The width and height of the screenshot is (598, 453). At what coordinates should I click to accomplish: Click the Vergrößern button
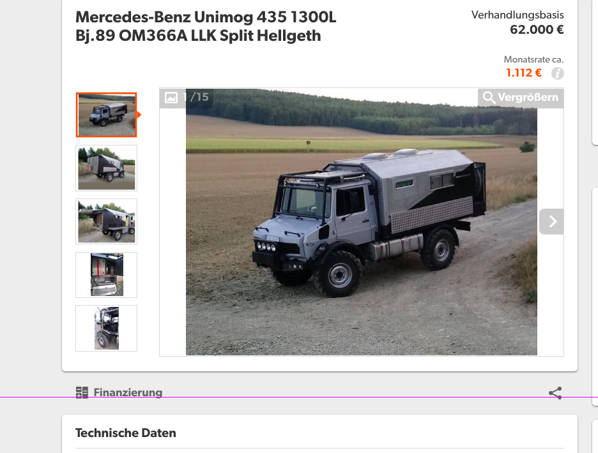coord(521,98)
